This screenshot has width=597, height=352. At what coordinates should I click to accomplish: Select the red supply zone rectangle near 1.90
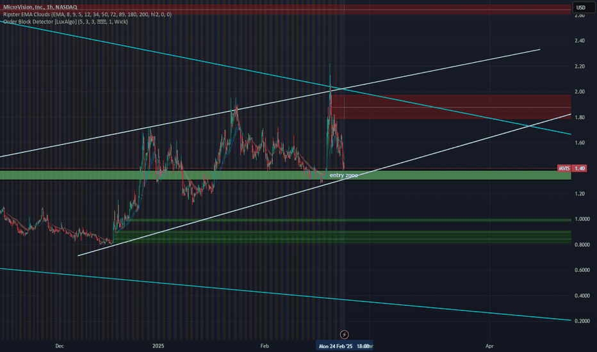point(451,107)
